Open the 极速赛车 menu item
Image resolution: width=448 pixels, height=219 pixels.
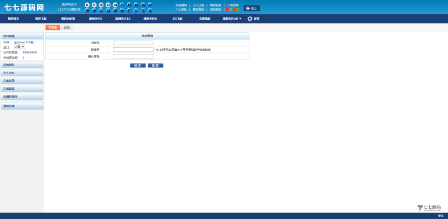tap(14, 19)
